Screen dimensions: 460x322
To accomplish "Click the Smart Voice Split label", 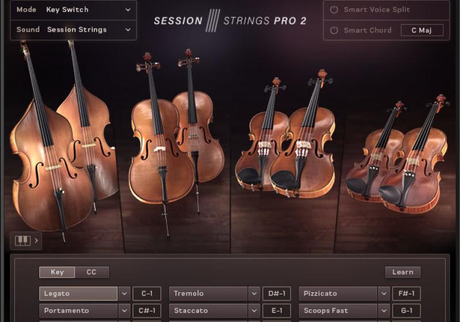I will (x=377, y=10).
